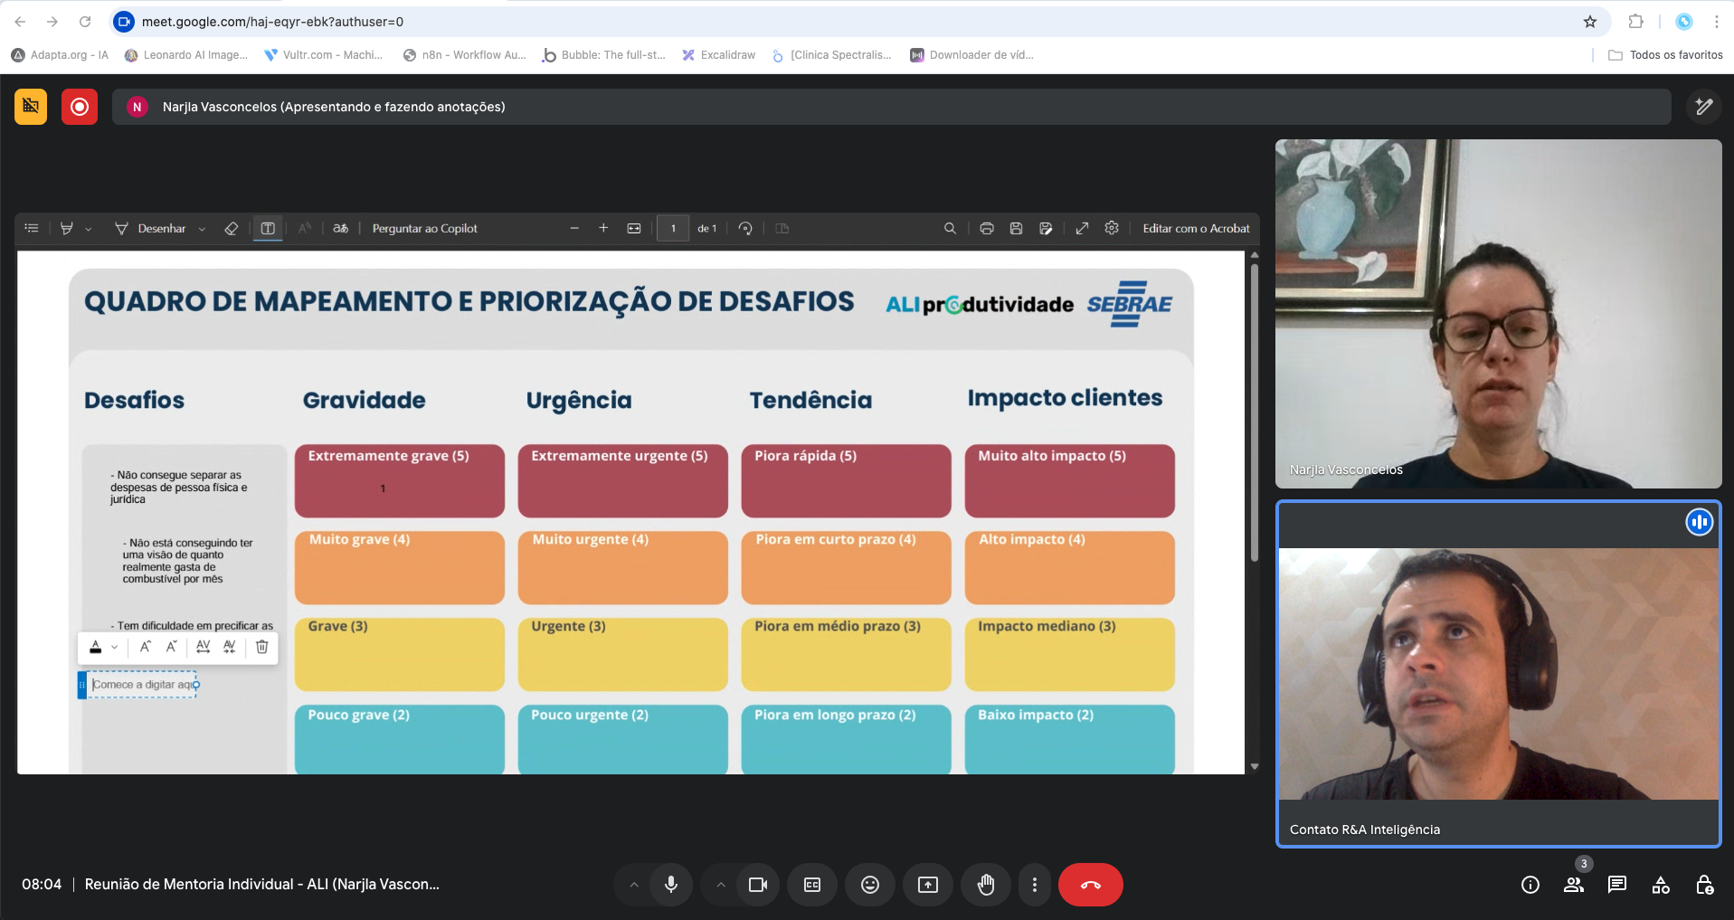Open the browser three-dot menu
Image resolution: width=1734 pixels, height=920 pixels.
(1717, 22)
